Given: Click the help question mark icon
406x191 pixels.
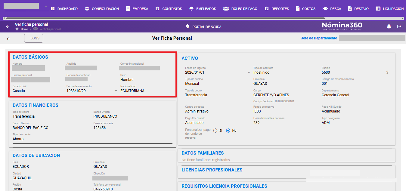Looking at the screenshot, I should point(188,26).
